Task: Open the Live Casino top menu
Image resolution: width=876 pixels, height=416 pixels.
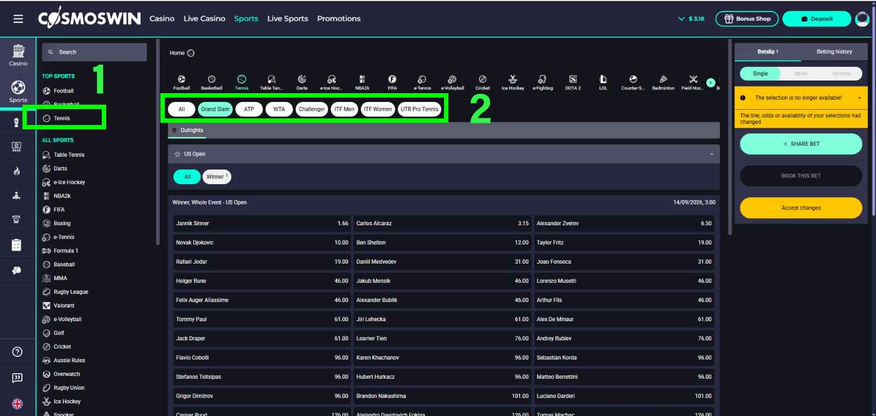Action: click(x=204, y=19)
